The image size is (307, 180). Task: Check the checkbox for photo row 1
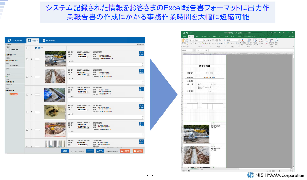27,59
